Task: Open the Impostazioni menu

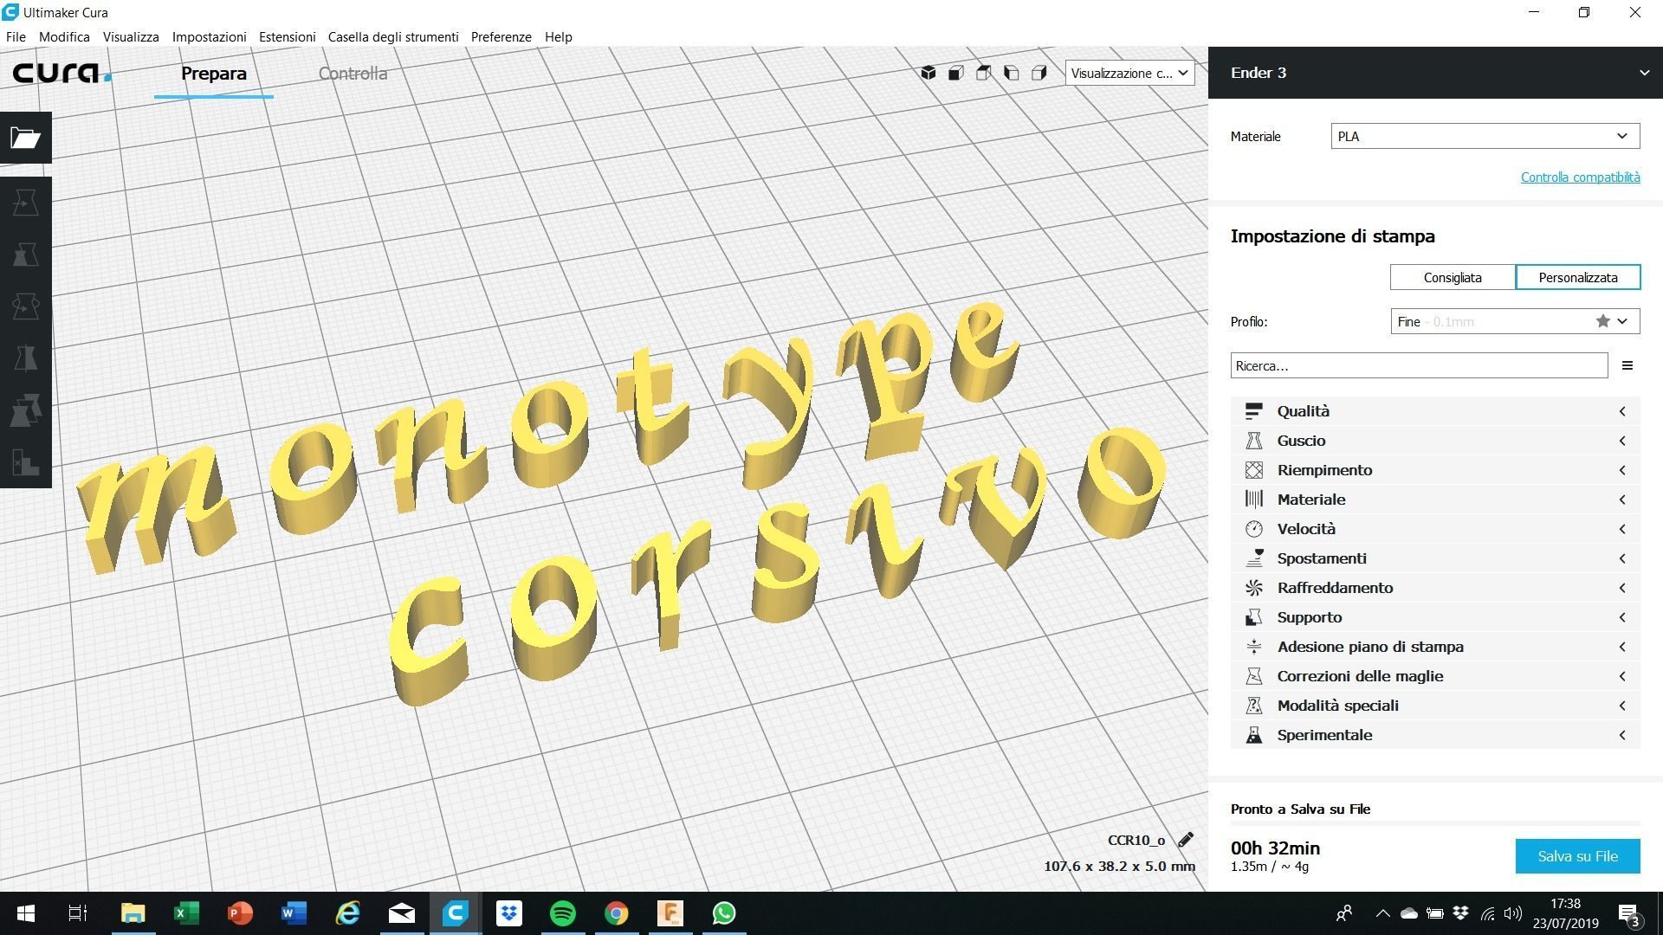Action: coord(209,36)
